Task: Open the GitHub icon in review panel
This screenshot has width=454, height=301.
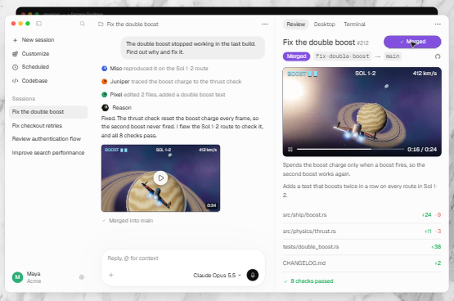Action: (x=438, y=56)
